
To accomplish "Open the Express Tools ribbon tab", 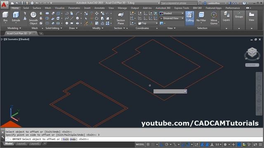I will pyautogui.click(x=181, y=8).
